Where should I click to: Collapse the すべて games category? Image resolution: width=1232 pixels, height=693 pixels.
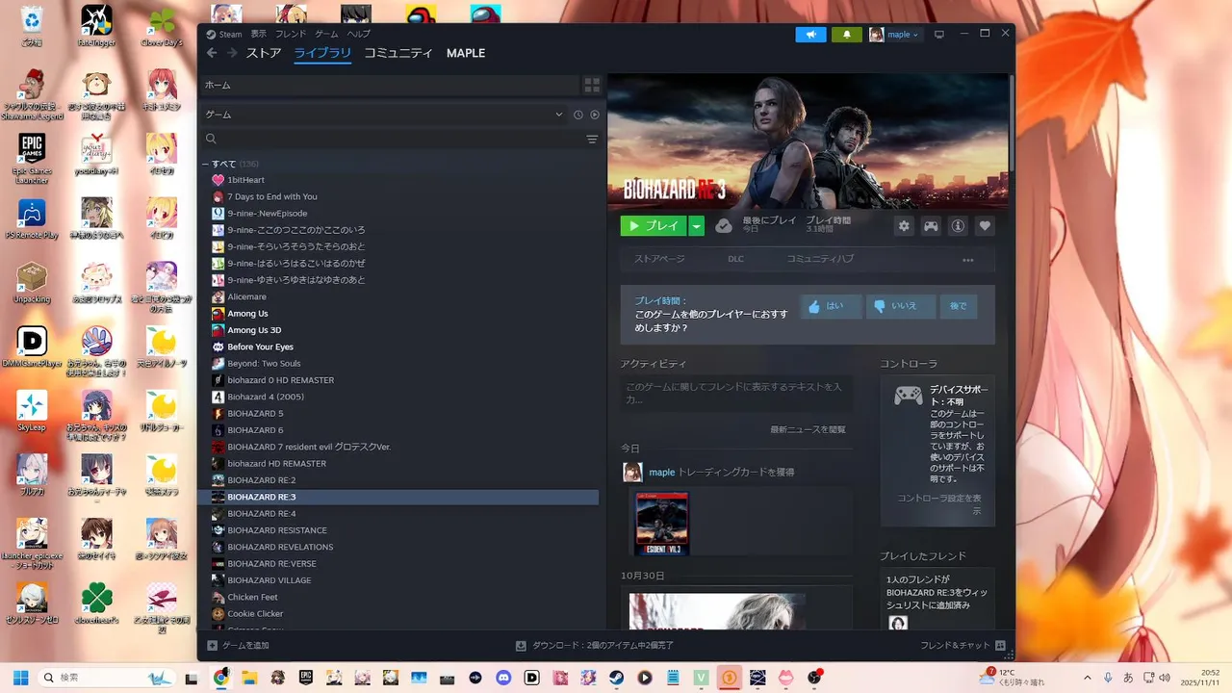coord(206,164)
